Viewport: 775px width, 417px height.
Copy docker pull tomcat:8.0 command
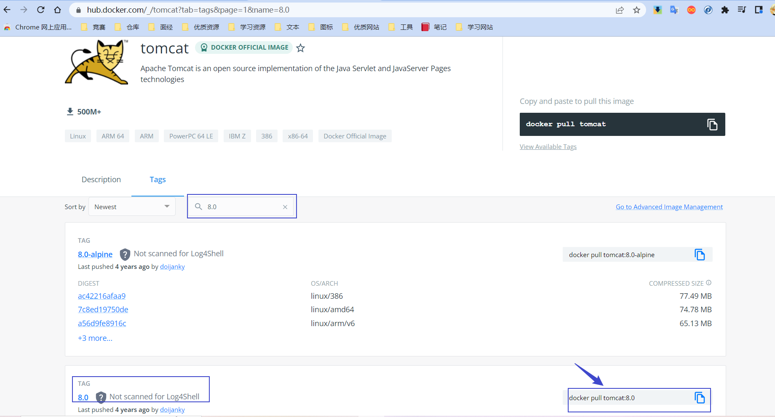click(700, 398)
